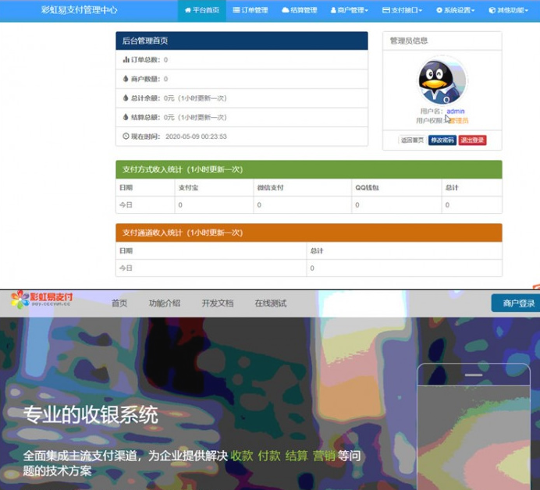Screen dimensions: 540x490
Task: Open 开发文档 in the site navigation
Action: point(217,304)
